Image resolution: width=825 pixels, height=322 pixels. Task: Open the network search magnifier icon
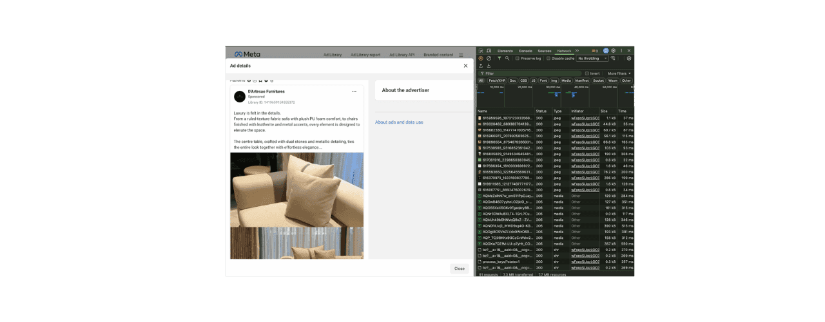click(507, 58)
